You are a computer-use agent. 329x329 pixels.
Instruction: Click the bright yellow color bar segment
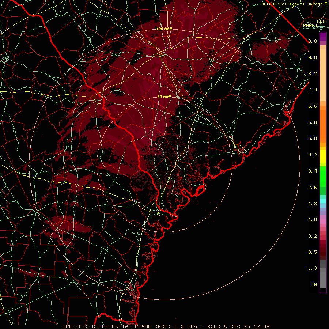click(323, 156)
